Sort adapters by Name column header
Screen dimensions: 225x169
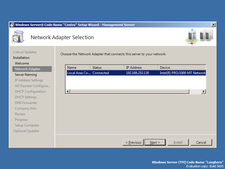[x=78, y=67]
